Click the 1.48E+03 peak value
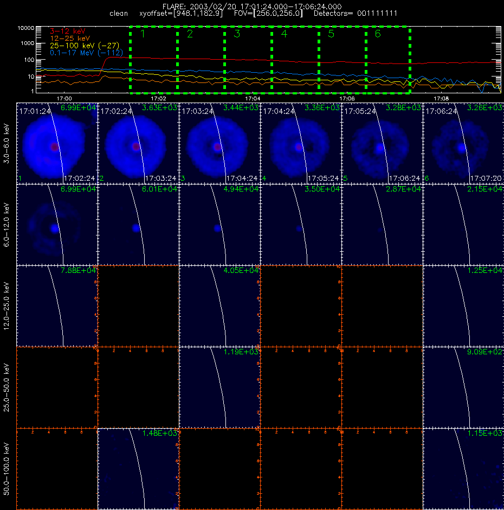Image resolution: width=504 pixels, height=510 pixels. 159,433
